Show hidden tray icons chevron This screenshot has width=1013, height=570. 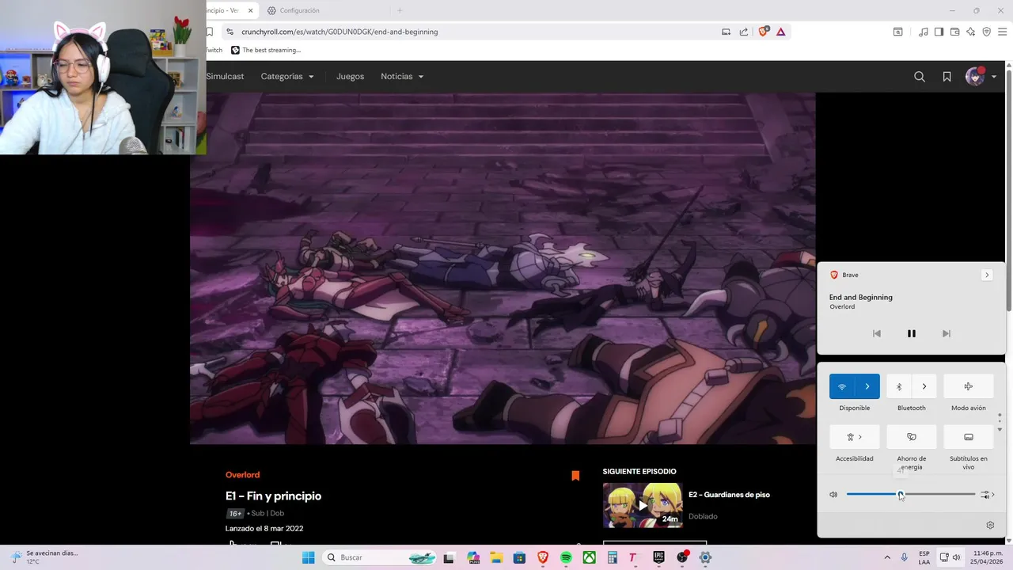point(886,557)
